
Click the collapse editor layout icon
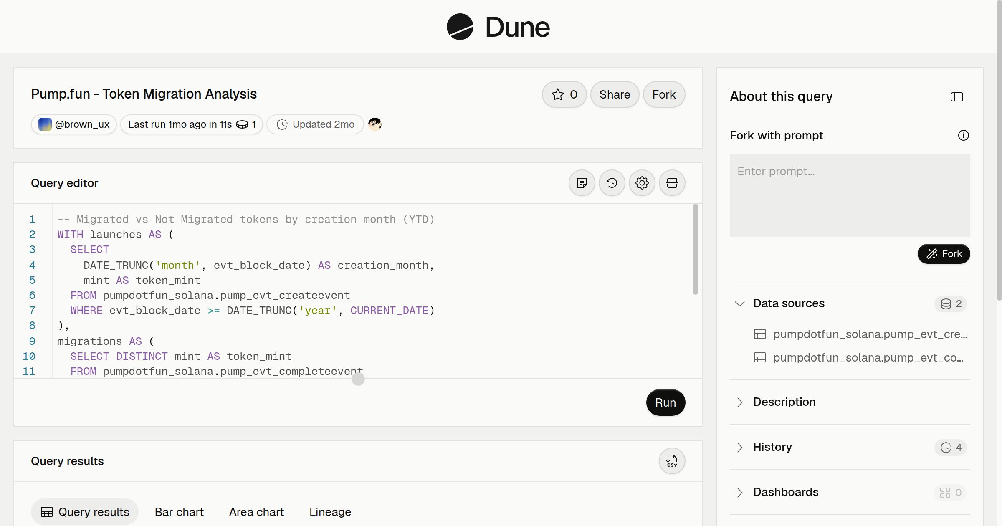(672, 183)
